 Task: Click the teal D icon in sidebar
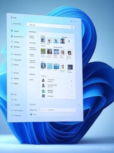pyautogui.click(x=12, y=36)
